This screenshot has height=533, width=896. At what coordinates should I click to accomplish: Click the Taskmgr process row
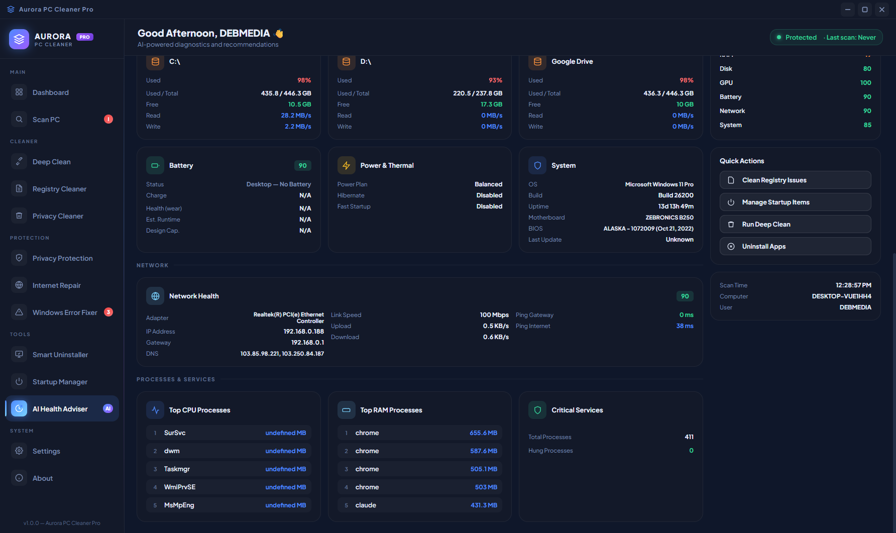coord(229,469)
